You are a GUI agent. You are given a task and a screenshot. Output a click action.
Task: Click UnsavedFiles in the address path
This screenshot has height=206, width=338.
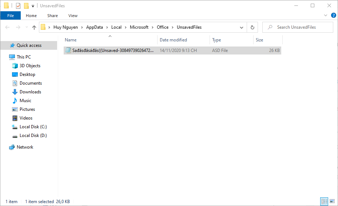(189, 27)
